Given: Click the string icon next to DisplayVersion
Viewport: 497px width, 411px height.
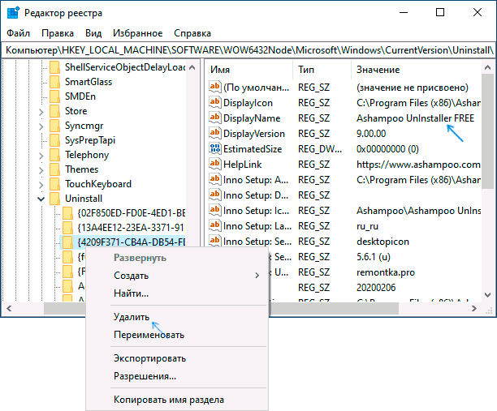Looking at the screenshot, I should (215, 133).
